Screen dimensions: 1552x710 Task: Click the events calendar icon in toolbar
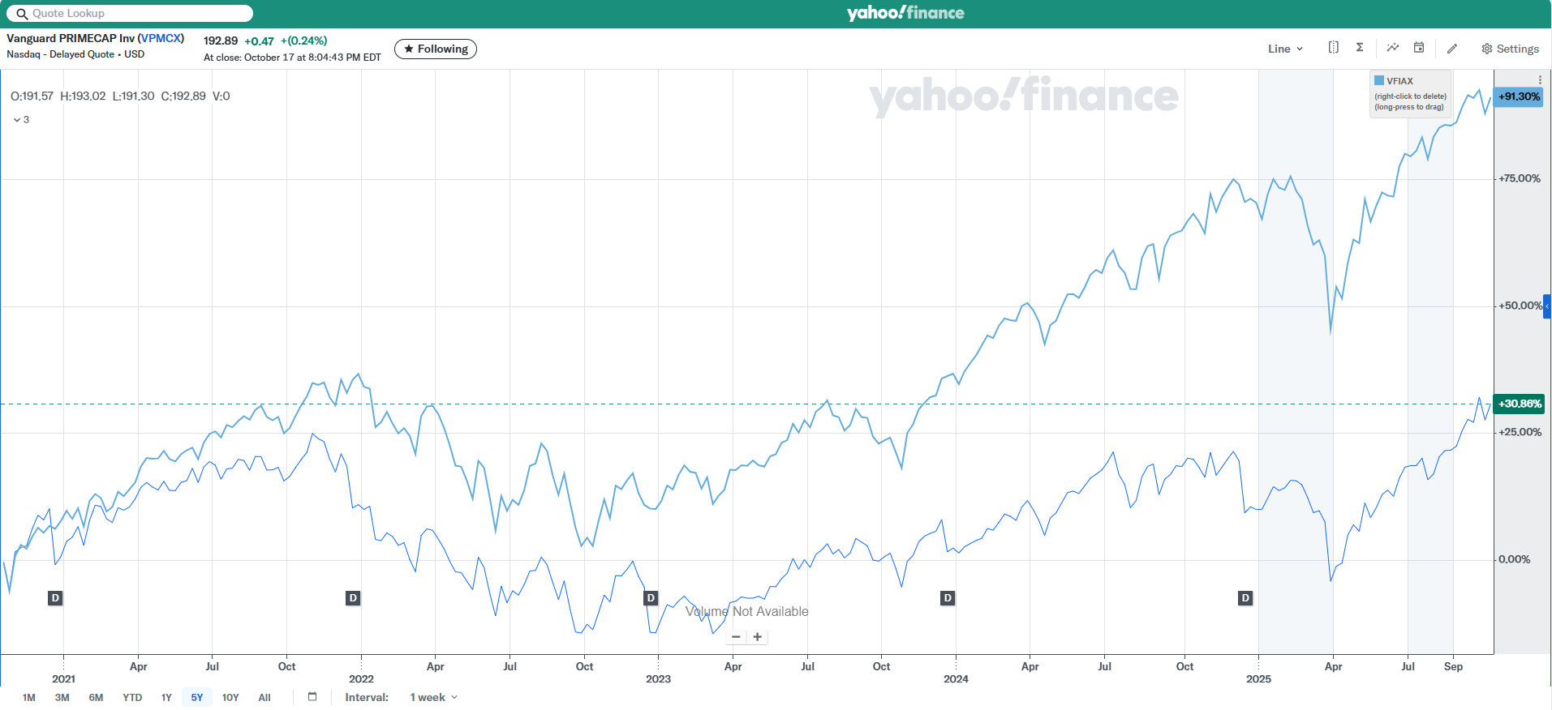pyautogui.click(x=1419, y=48)
